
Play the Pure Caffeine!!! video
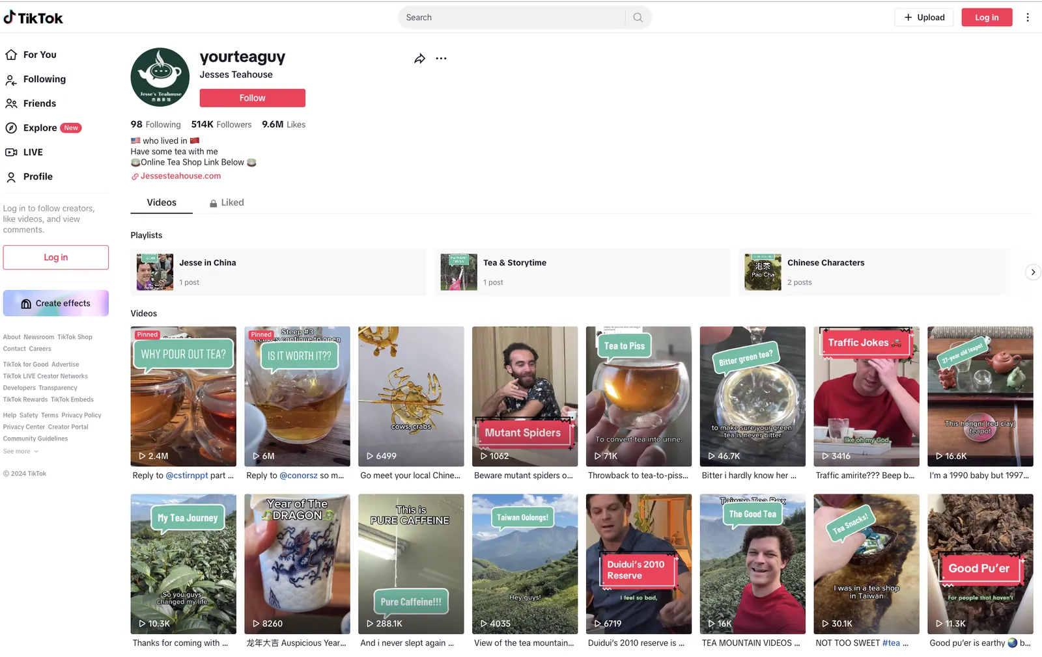[x=411, y=564]
